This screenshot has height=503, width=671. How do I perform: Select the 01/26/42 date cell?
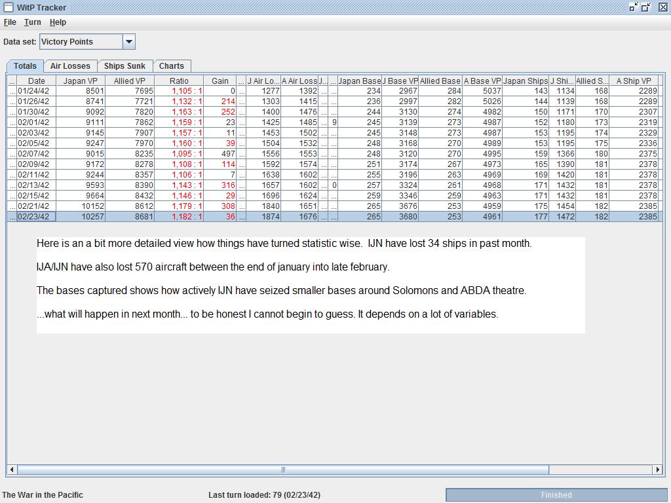click(37, 102)
